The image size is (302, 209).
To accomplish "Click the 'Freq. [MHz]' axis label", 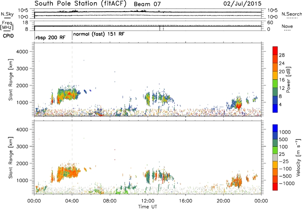I will (7, 25).
